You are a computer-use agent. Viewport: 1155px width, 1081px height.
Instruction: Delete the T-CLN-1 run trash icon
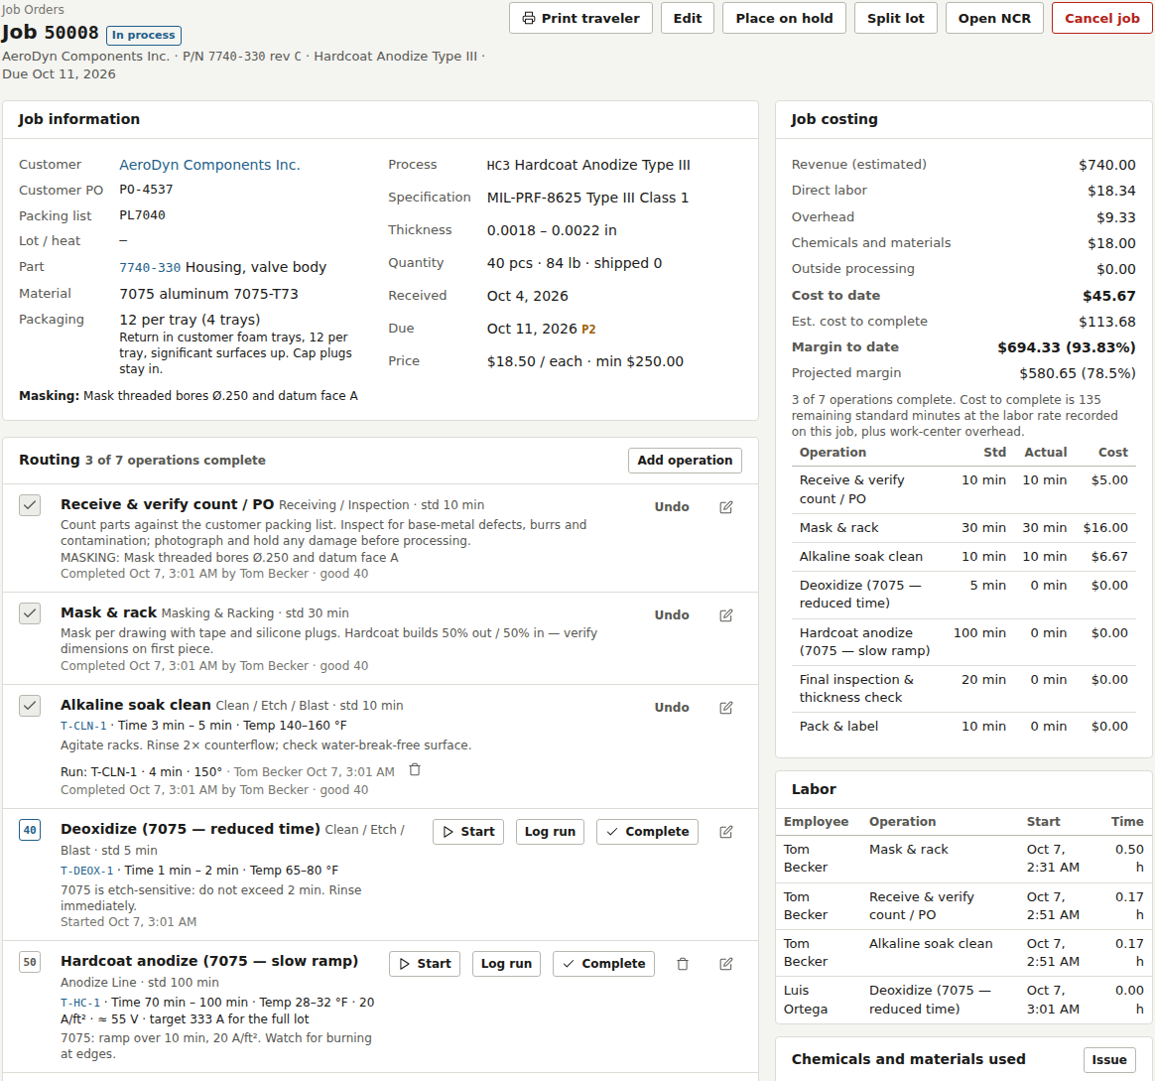point(415,770)
